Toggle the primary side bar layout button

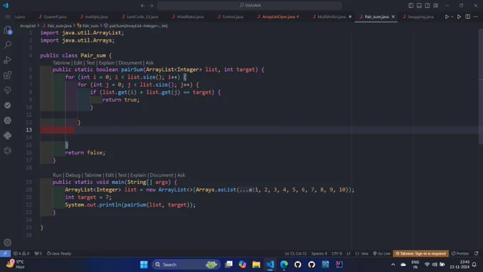pos(411,5)
